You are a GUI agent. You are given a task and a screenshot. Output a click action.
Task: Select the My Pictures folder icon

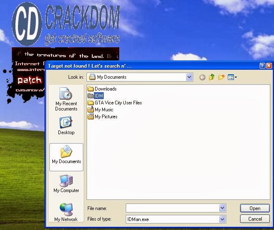pyautogui.click(x=91, y=116)
